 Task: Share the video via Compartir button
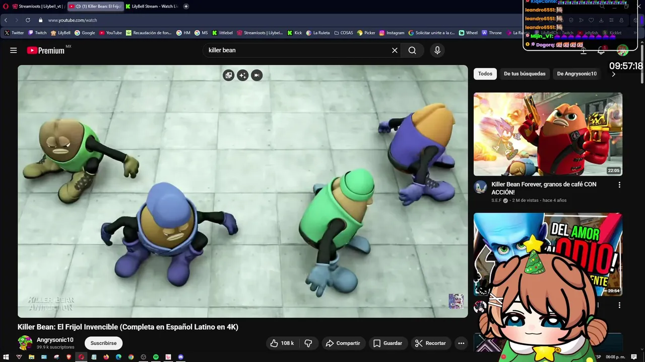click(343, 343)
